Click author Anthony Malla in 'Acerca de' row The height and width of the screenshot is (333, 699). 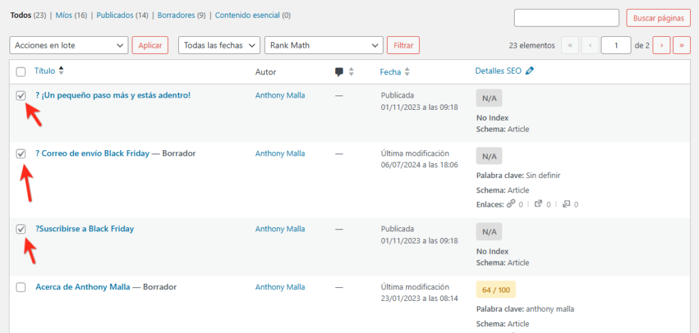tap(280, 287)
